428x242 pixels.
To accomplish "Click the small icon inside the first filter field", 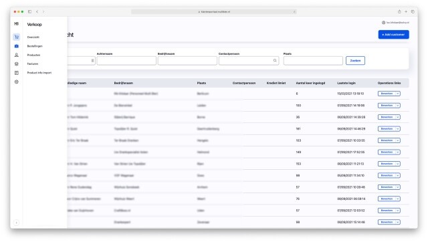I will click(x=92, y=61).
